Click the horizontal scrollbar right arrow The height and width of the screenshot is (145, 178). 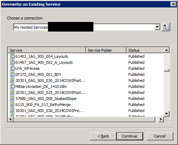click(x=161, y=119)
